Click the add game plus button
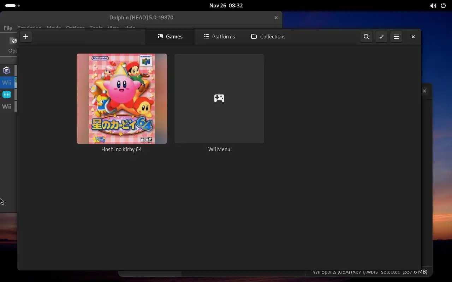The width and height of the screenshot is (452, 282). [26, 37]
